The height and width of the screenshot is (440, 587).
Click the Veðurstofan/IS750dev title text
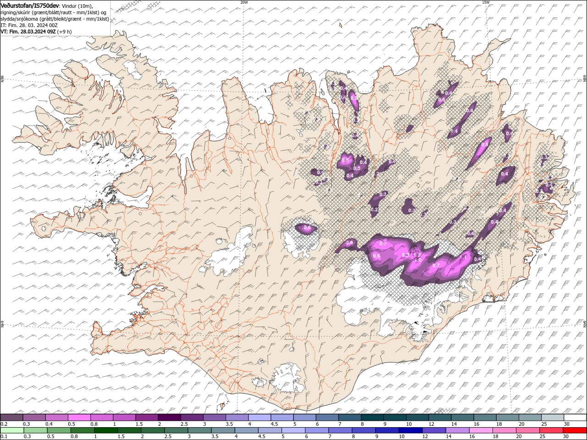(x=30, y=5)
